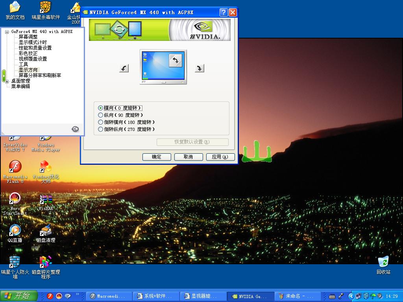The width and height of the screenshot is (403, 302).
Task: Rotate display clockwise with right arrow icon
Action: pos(200,68)
